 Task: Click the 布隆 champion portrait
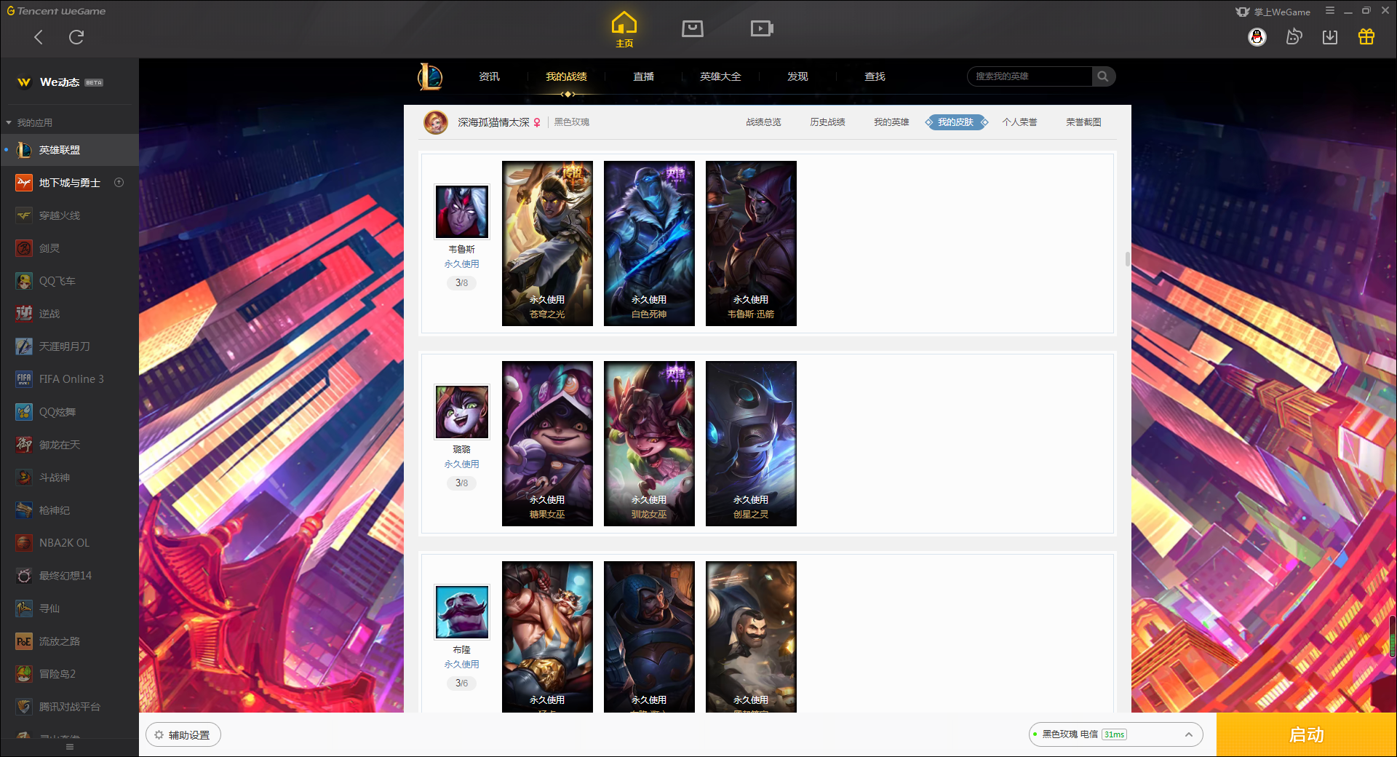tap(461, 612)
